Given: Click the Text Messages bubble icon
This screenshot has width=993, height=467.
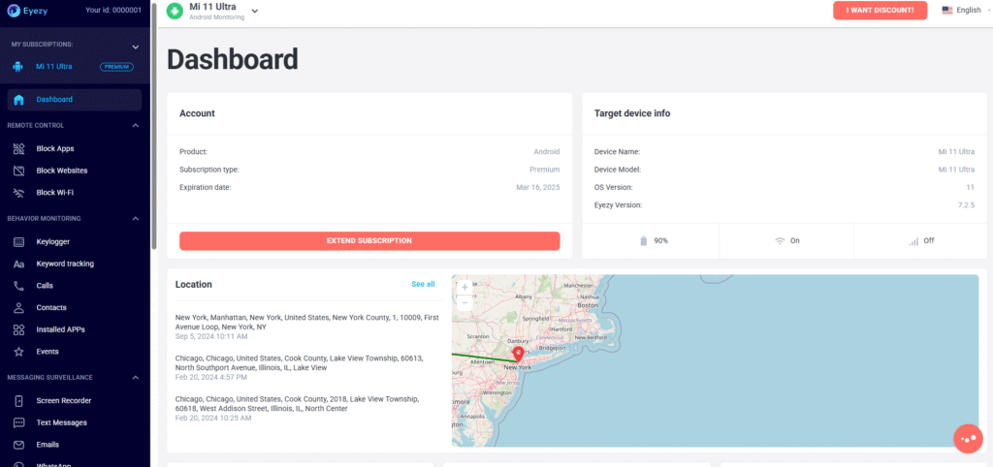Looking at the screenshot, I should click(x=19, y=422).
